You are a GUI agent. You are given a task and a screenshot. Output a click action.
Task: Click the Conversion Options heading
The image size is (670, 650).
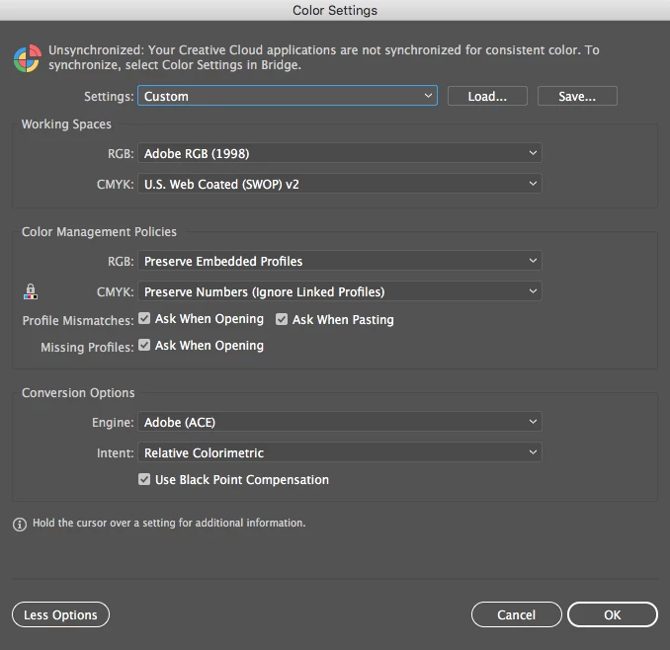[x=78, y=393]
